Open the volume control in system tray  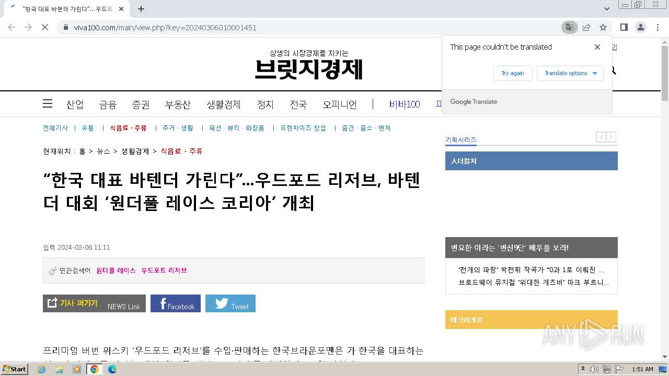(595, 369)
